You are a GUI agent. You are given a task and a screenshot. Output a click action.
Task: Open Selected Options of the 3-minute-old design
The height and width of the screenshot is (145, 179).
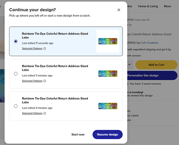tap(32, 81)
